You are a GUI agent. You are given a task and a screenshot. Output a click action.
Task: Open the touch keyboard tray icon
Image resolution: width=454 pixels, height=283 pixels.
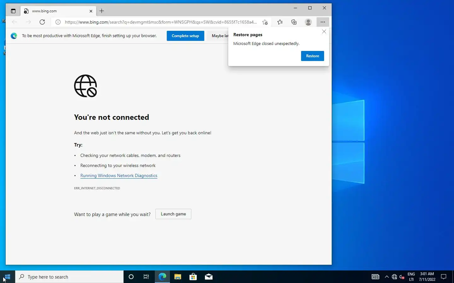(375, 277)
